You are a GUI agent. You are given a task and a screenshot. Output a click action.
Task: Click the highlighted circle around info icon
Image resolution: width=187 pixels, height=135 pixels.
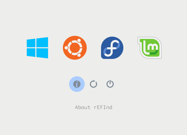pyautogui.click(x=77, y=84)
